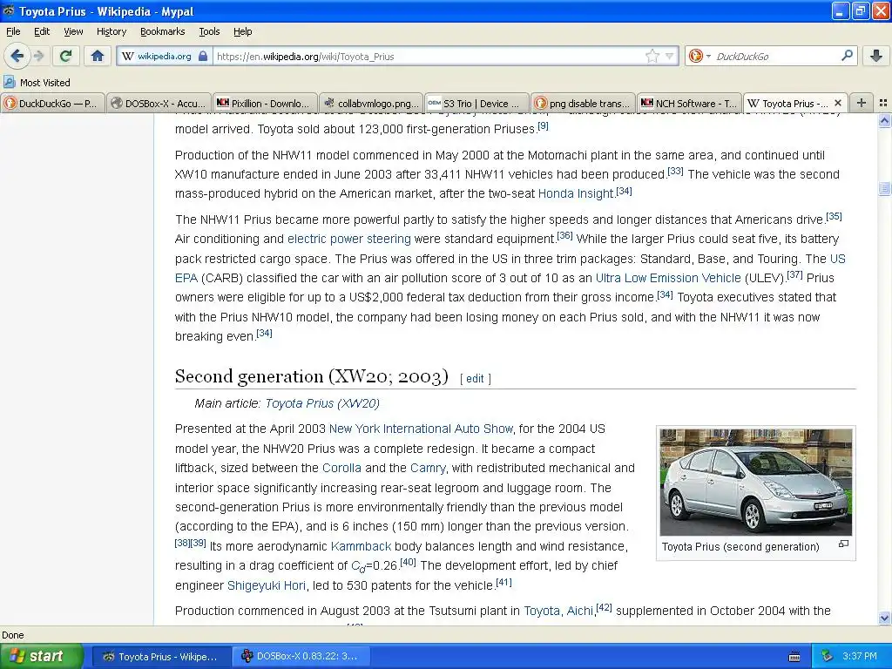Open citation reference 42
892x669 pixels.
click(605, 607)
